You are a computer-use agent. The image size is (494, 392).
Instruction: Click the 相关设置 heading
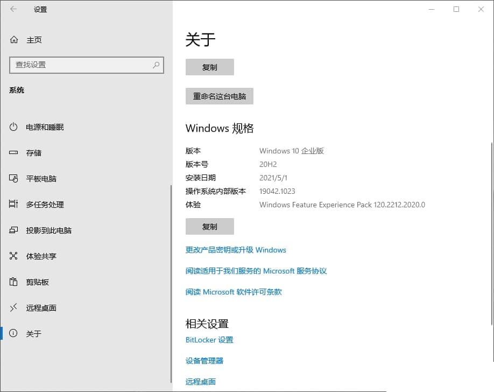pyautogui.click(x=207, y=324)
